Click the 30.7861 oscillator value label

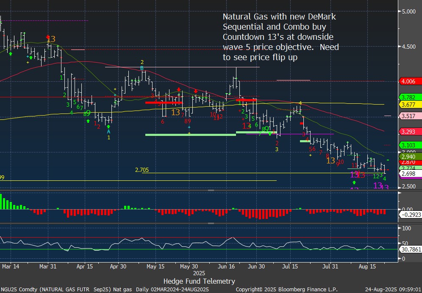[x=410, y=250]
